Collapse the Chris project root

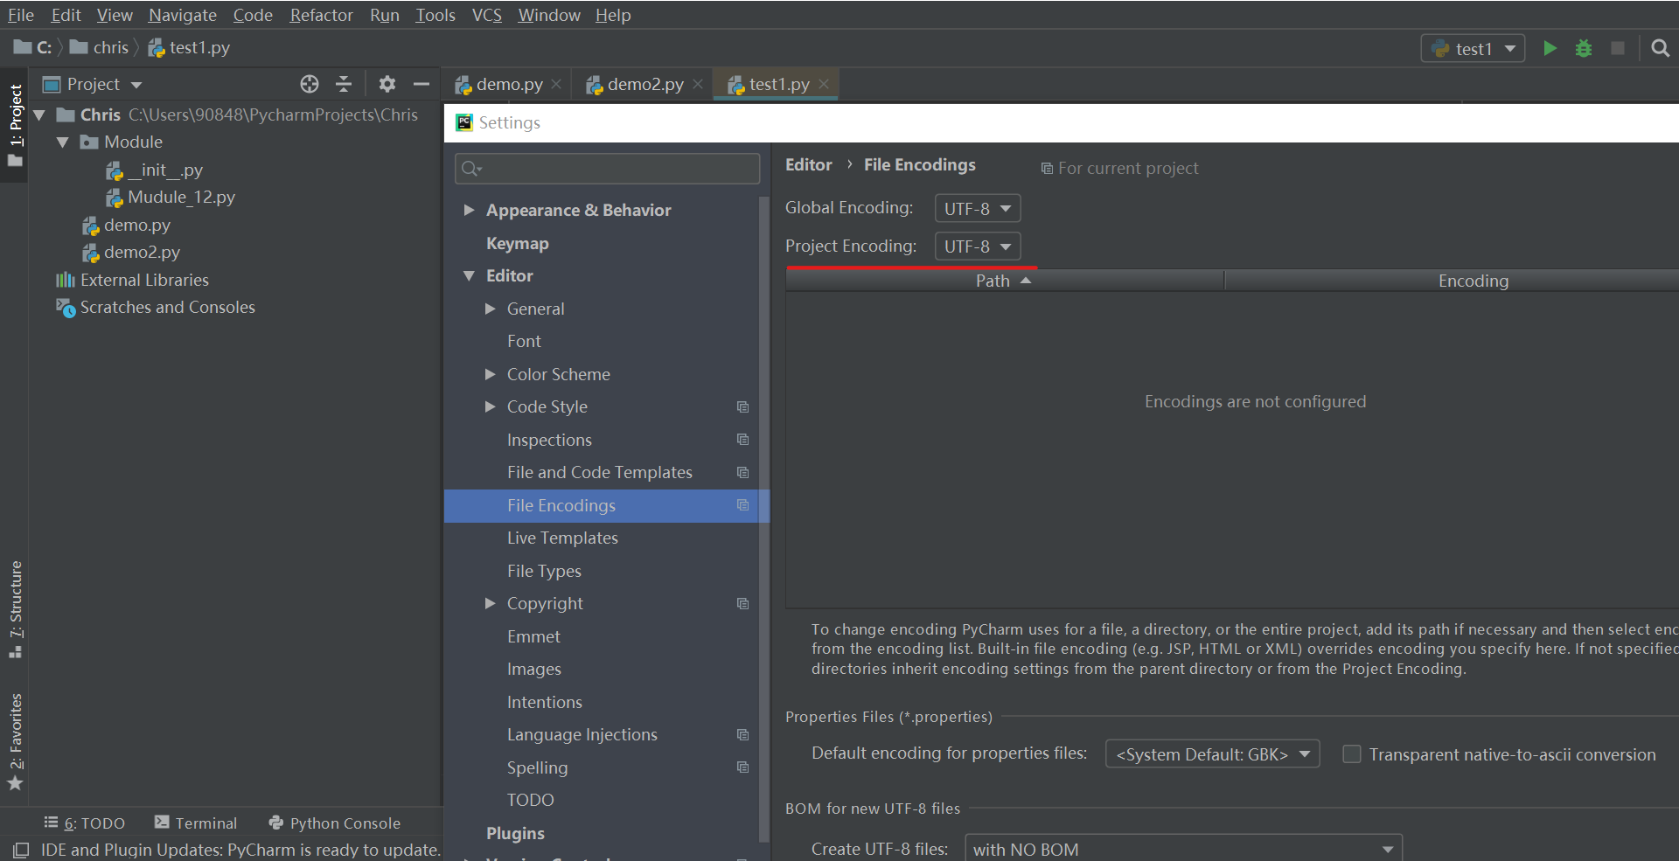click(x=39, y=115)
